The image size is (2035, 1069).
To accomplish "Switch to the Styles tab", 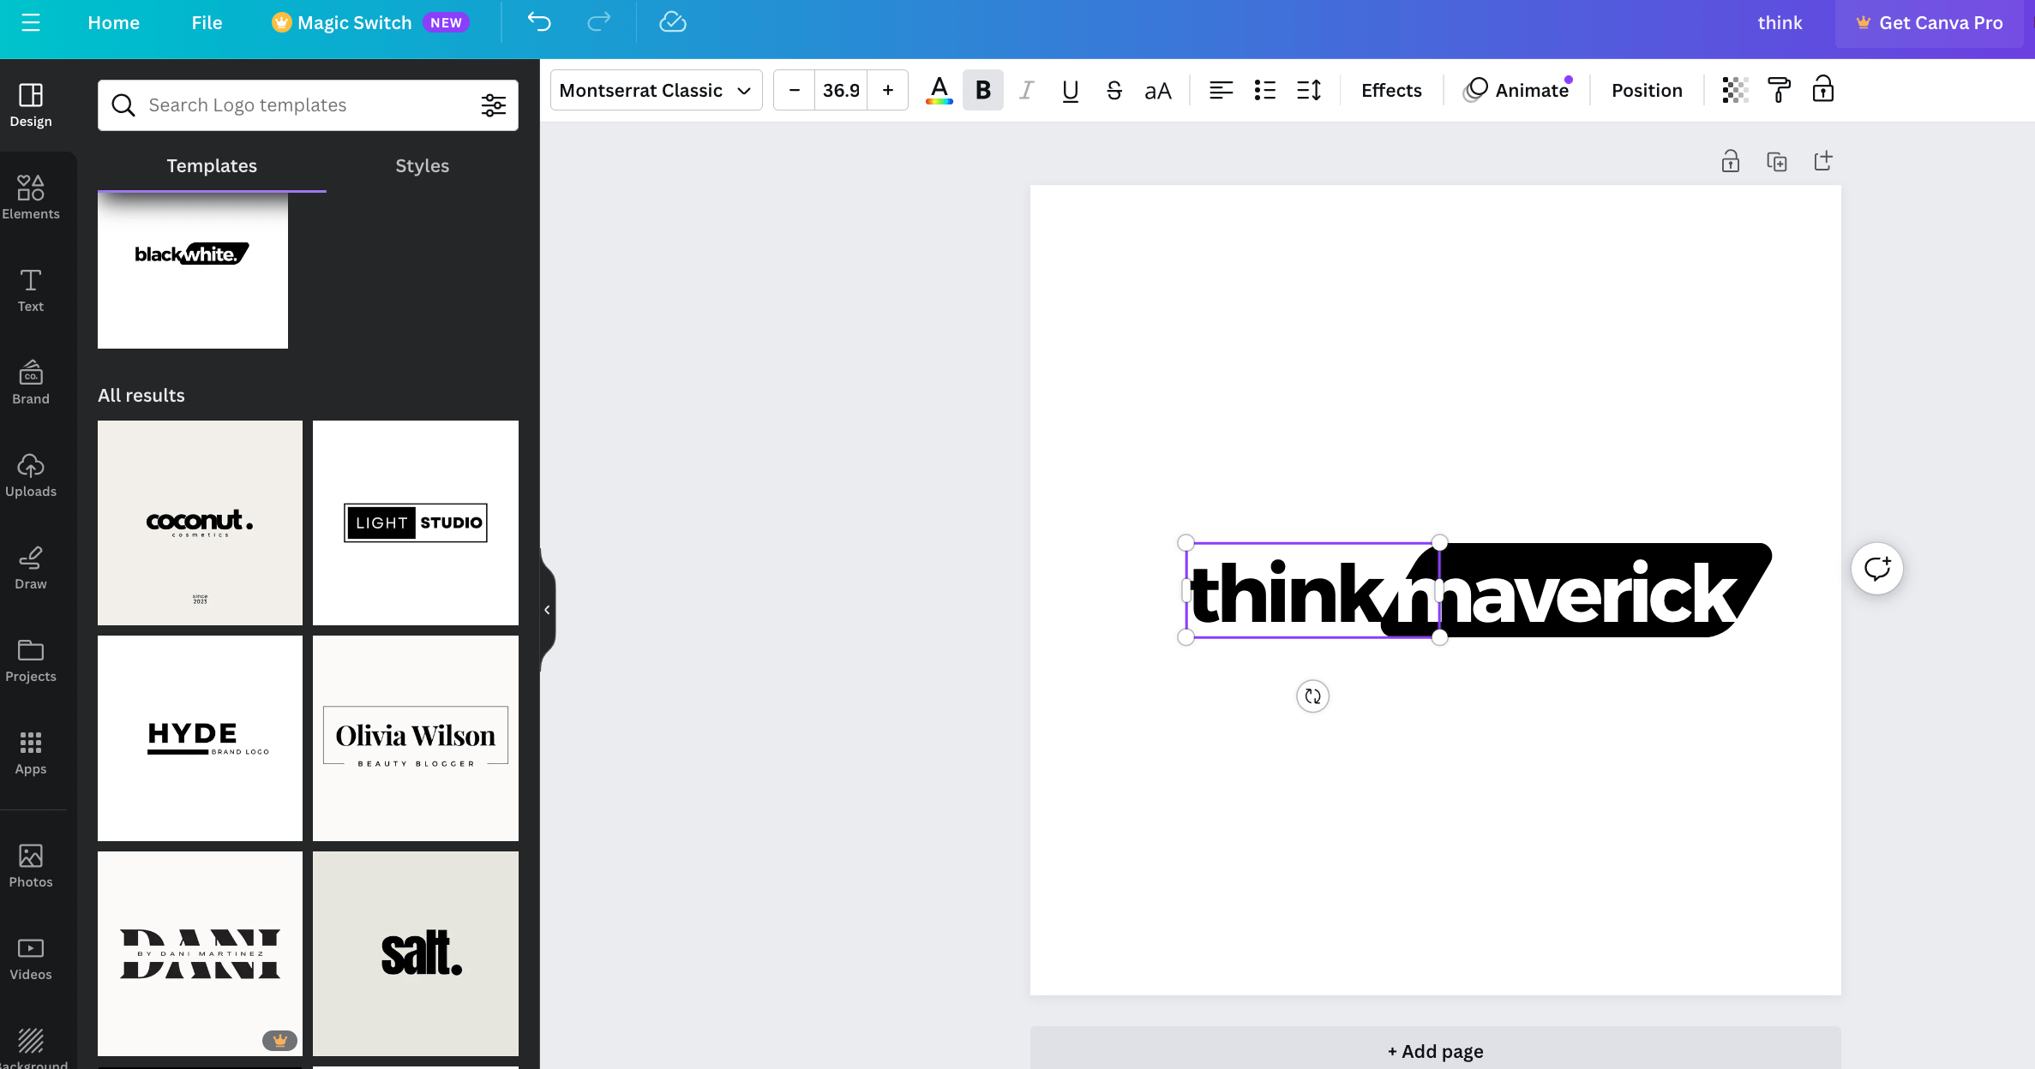I will coord(422,165).
